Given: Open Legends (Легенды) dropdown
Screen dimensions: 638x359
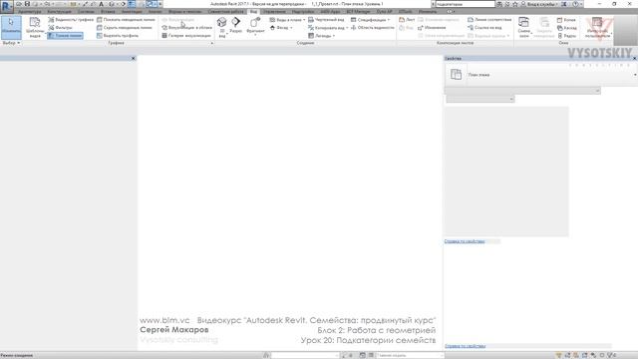Looking at the screenshot, I should [321, 36].
